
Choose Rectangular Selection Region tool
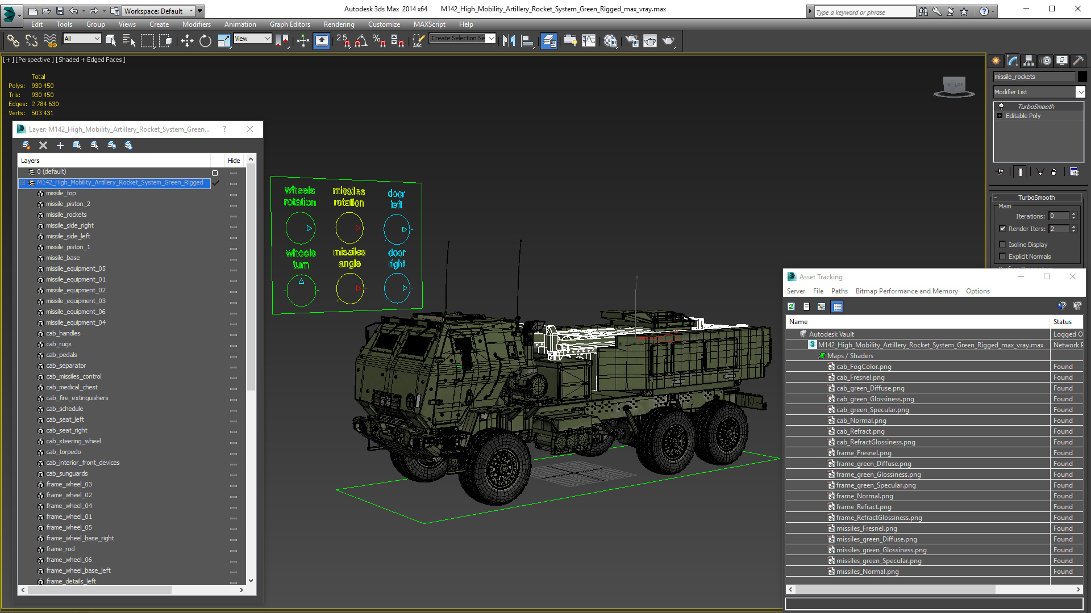point(147,40)
